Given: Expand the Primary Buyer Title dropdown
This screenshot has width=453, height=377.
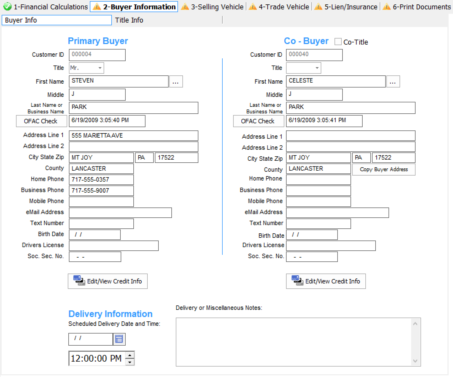Looking at the screenshot, I should [x=100, y=68].
